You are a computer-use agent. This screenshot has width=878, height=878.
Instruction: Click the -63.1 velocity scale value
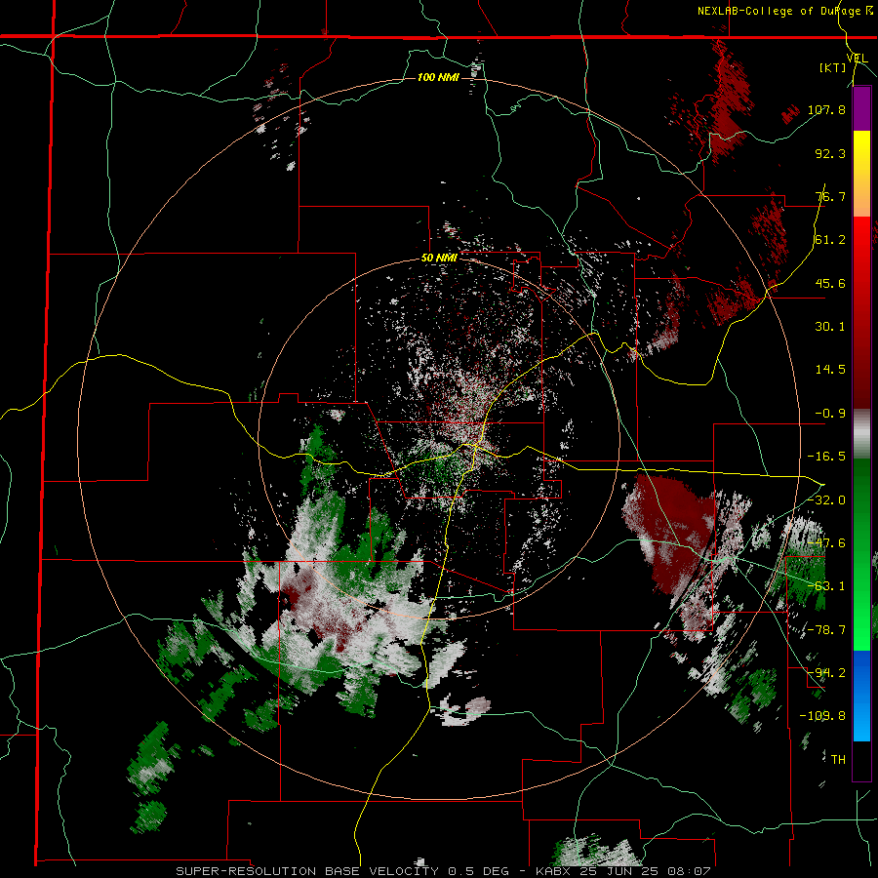[826, 586]
